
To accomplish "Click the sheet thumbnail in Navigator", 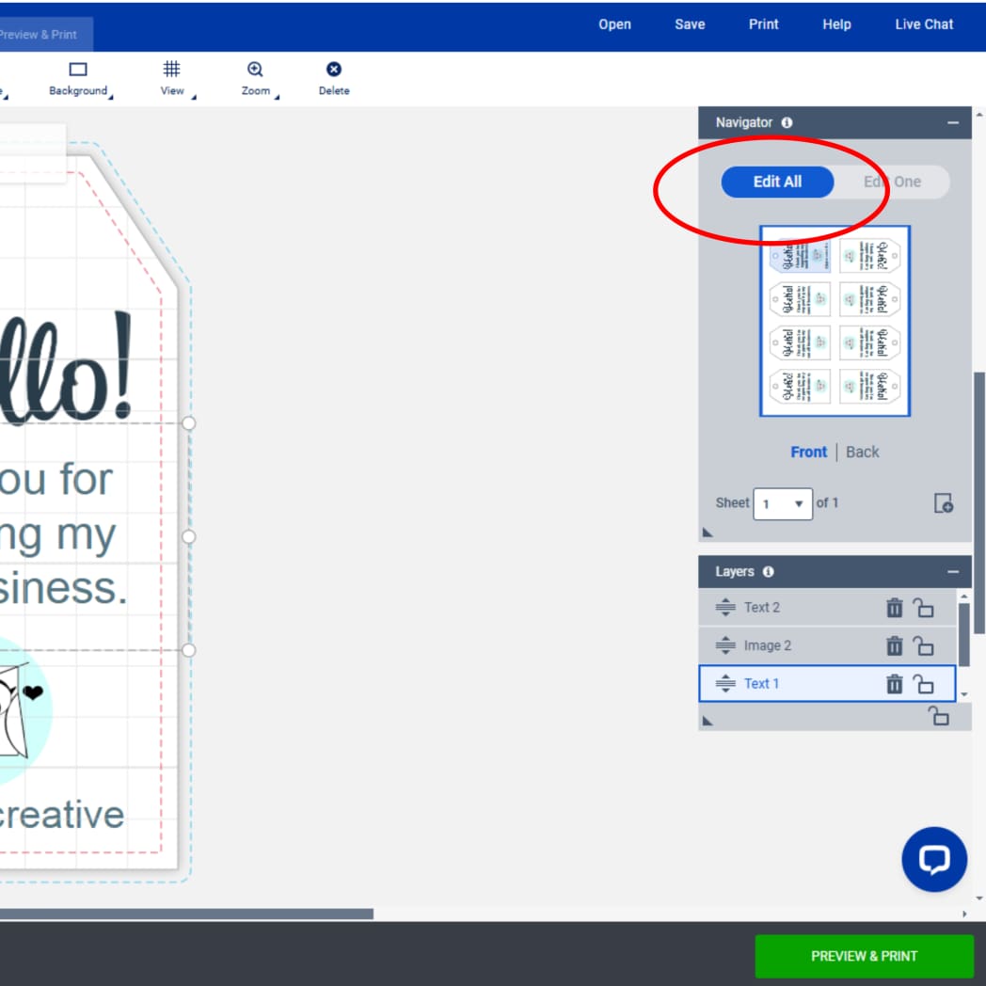I will (835, 321).
